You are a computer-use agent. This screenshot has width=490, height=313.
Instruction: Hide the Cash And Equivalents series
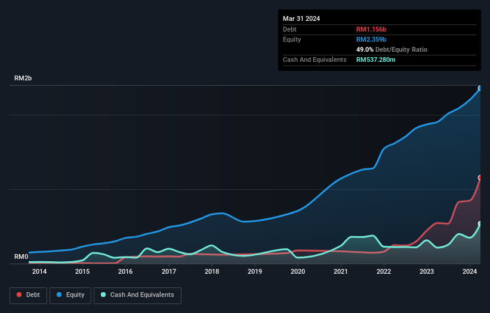pyautogui.click(x=137, y=295)
